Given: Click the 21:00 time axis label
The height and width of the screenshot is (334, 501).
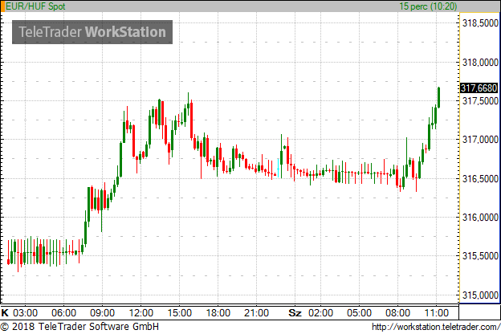Looking at the screenshot, I should point(256,312).
